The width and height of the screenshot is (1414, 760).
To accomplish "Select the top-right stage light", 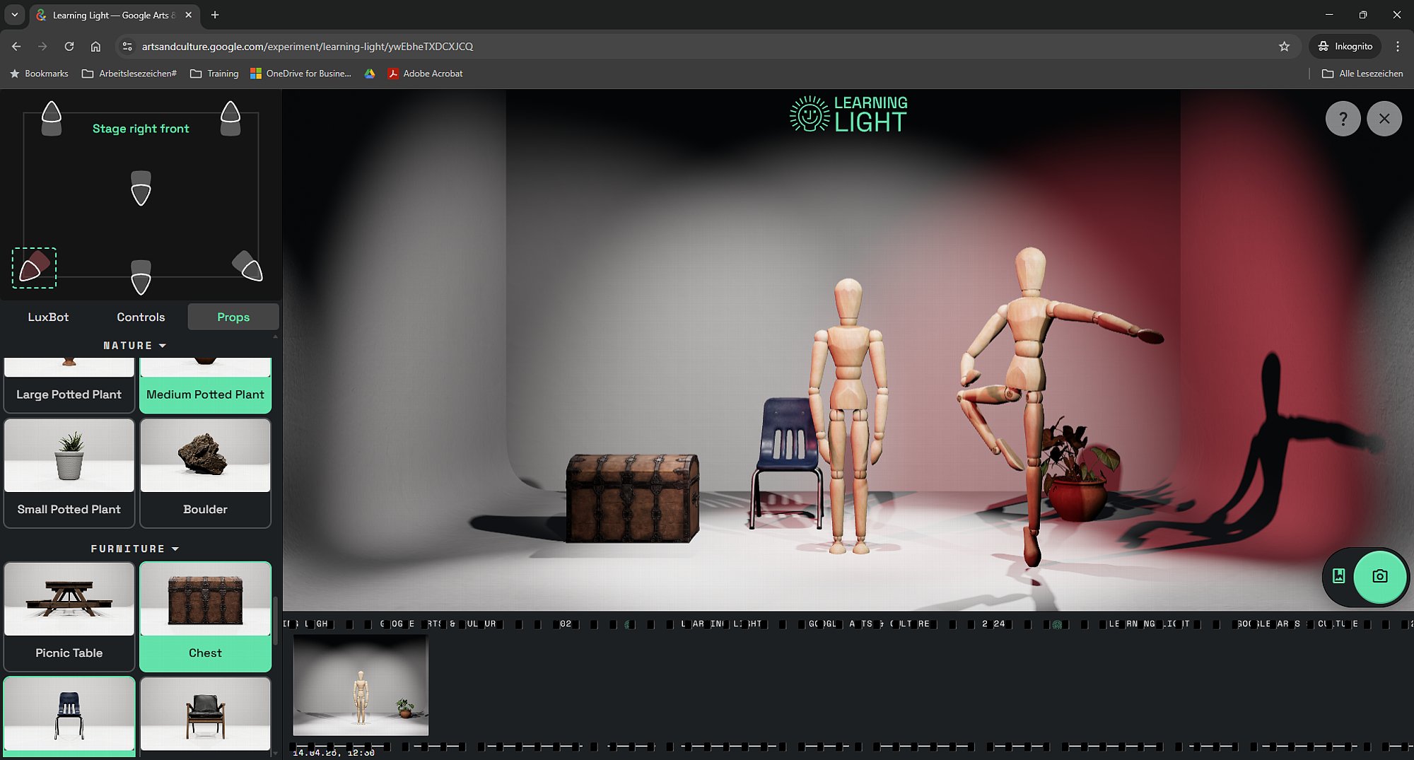I will (230, 118).
